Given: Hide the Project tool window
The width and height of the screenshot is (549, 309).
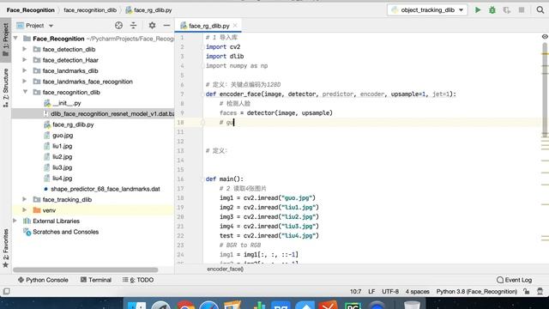Looking at the screenshot, I should click(166, 25).
